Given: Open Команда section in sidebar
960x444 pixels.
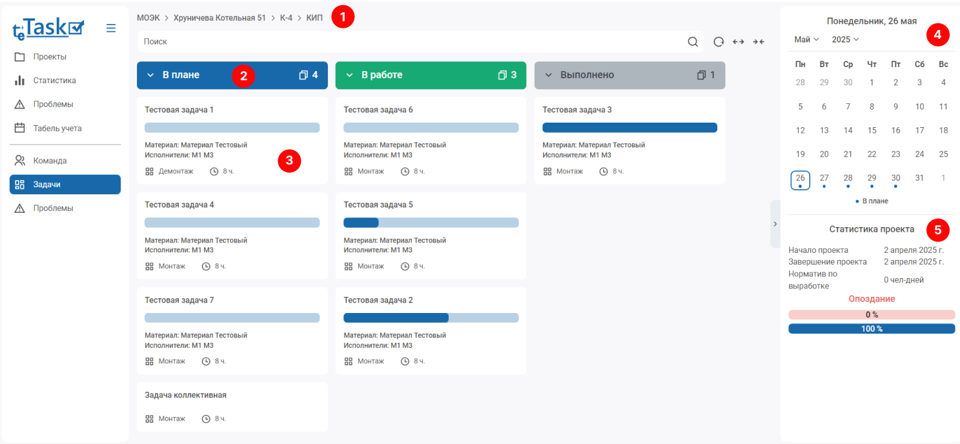Looking at the screenshot, I should click(x=50, y=161).
